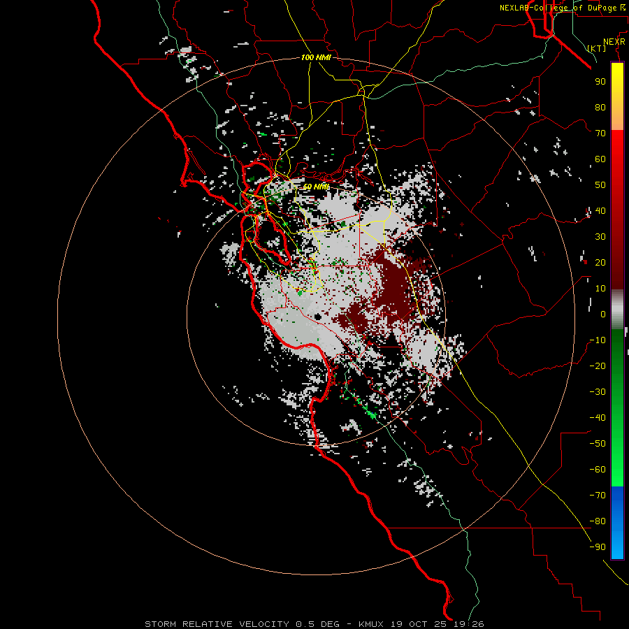The width and height of the screenshot is (629, 629).
Task: Click the 0 value on velocity scale
Action: 603,314
